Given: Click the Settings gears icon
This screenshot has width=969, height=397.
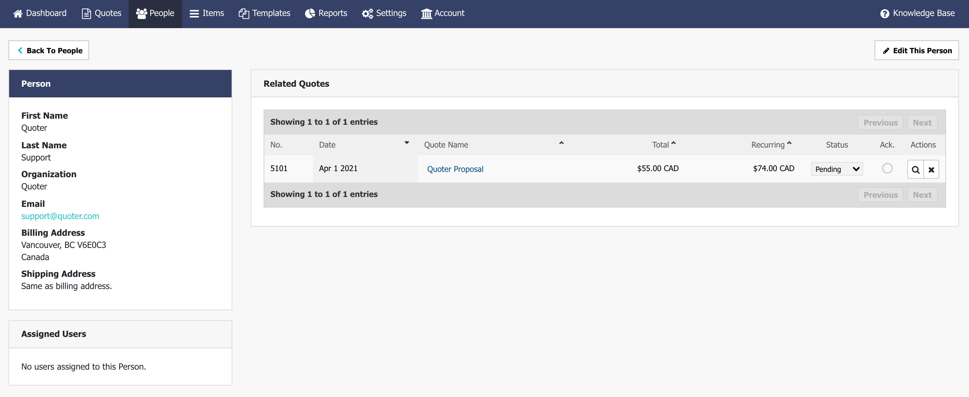Looking at the screenshot, I should [x=368, y=14].
